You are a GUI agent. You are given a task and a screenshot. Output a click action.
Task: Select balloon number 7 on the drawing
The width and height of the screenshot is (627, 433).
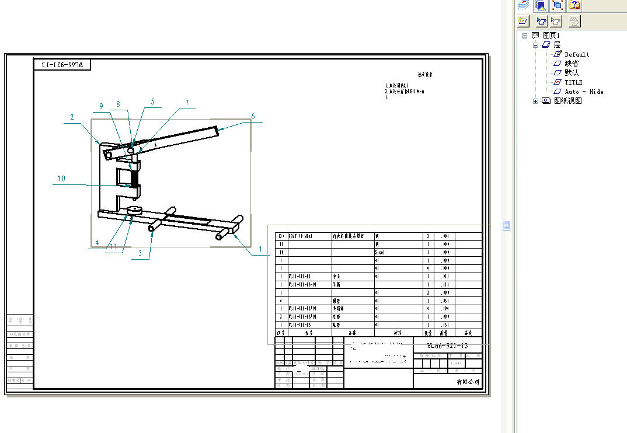coord(187,103)
